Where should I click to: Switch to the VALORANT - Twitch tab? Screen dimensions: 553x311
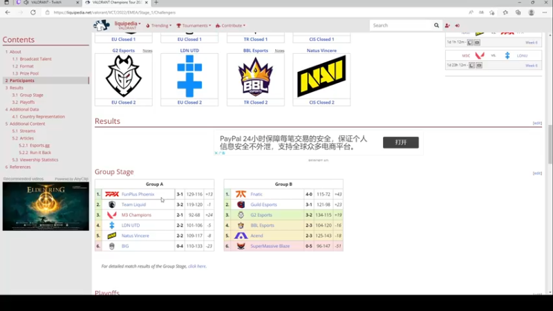pos(46,3)
